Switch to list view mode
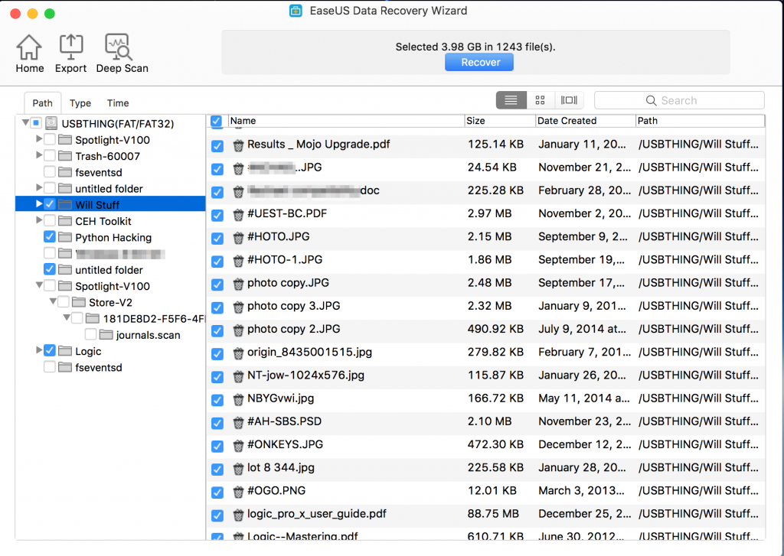The width and height of the screenshot is (784, 556). pos(511,100)
